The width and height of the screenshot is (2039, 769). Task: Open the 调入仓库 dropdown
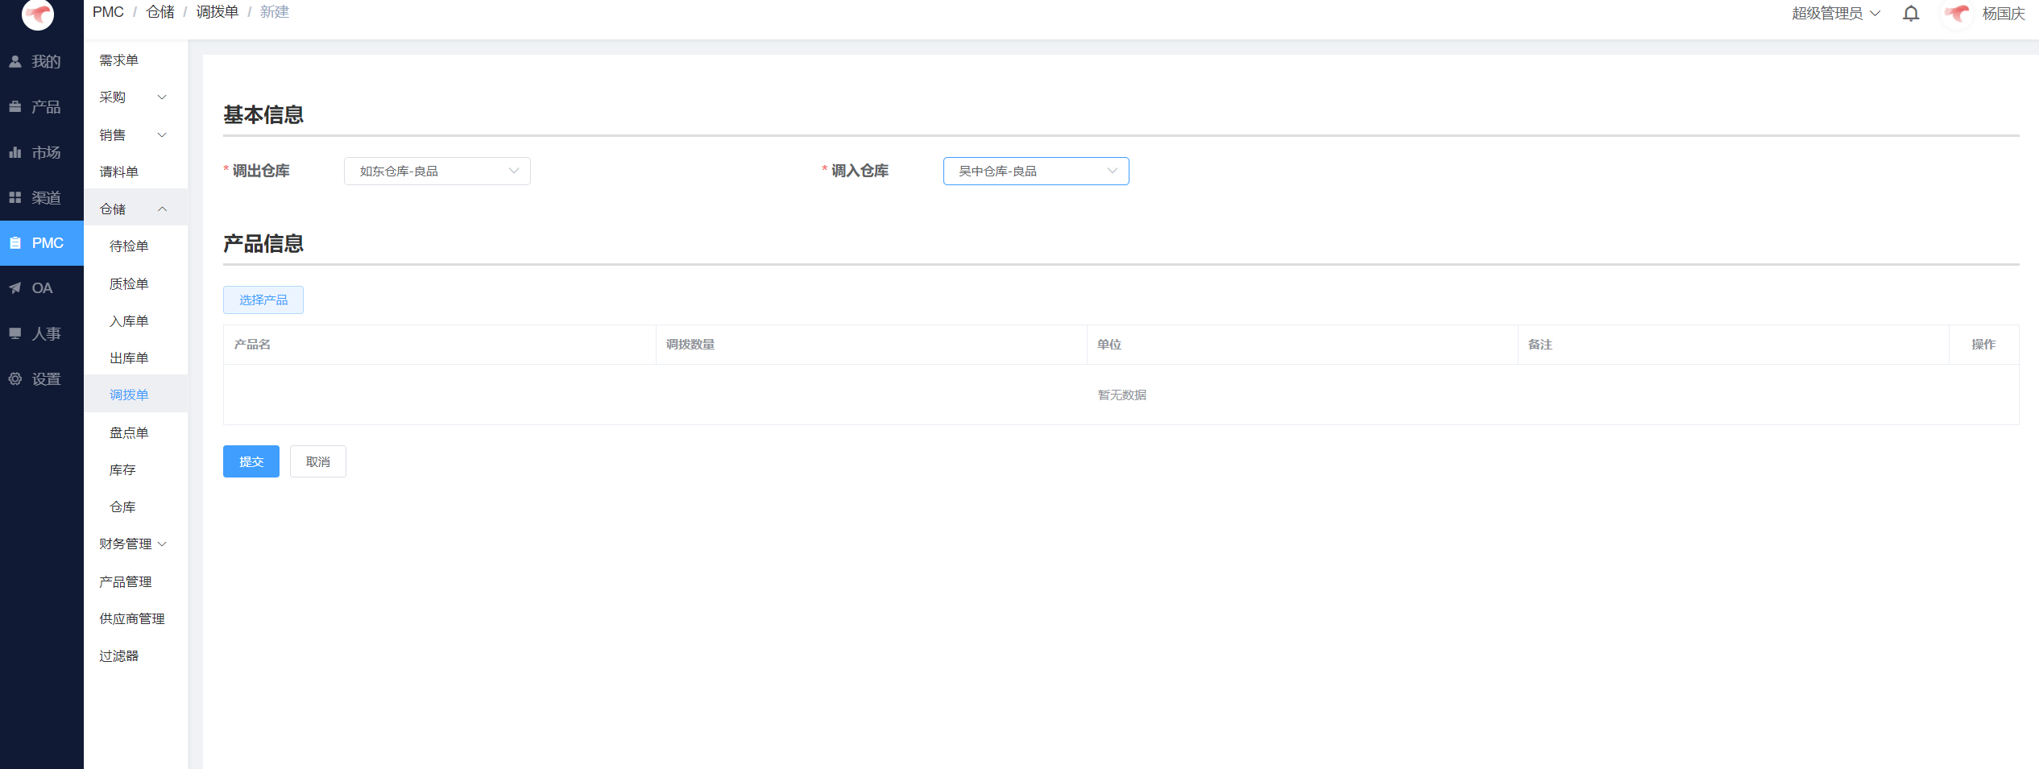[1035, 171]
